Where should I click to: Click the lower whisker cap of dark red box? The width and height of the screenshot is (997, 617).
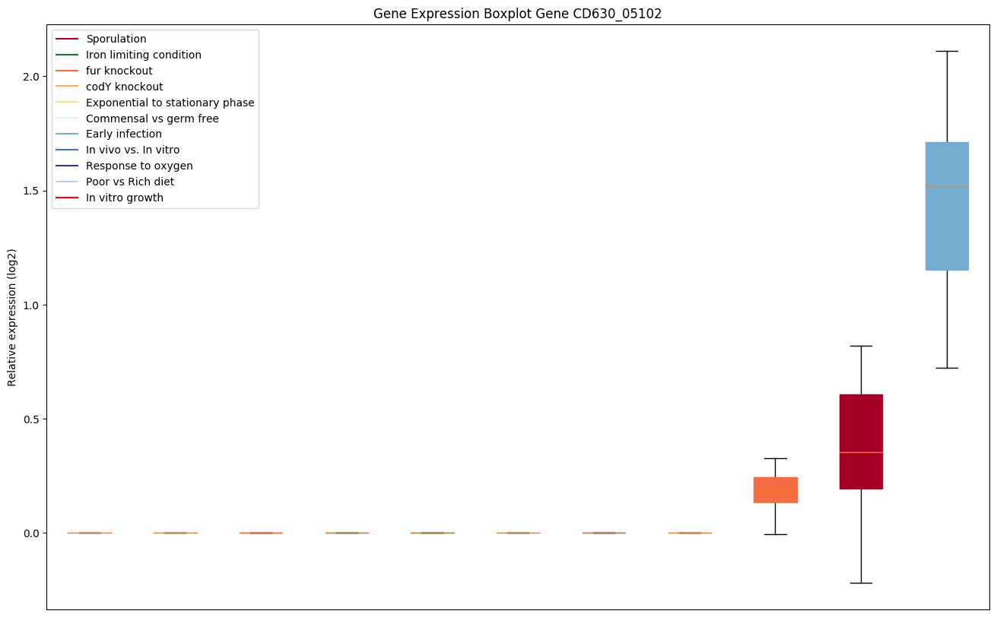click(x=860, y=583)
